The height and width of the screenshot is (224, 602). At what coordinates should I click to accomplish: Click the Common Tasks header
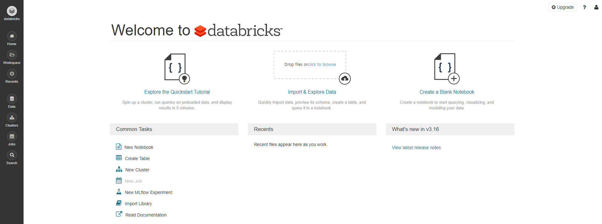coord(174,129)
